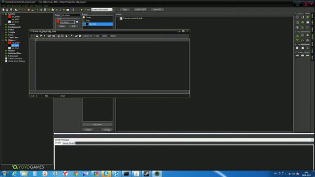Select the Step event in Events list
Screen dimensions: 315x177
97,21
